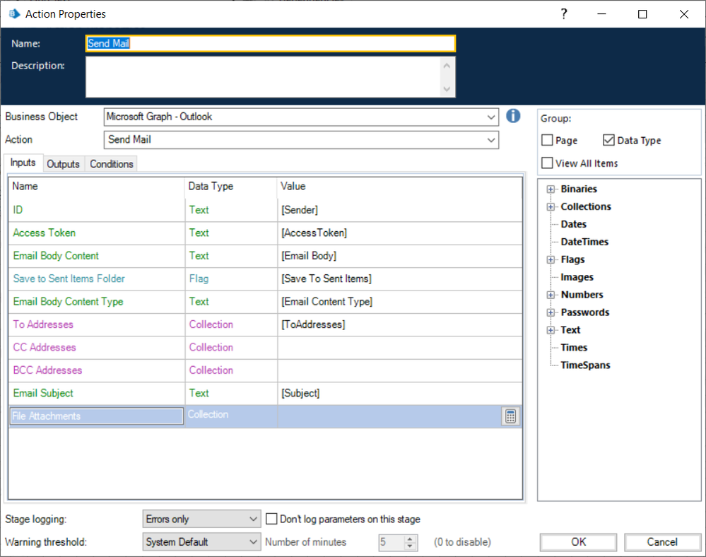Toggle the View All Items checkbox
Image resolution: width=706 pixels, height=557 pixels.
[548, 163]
